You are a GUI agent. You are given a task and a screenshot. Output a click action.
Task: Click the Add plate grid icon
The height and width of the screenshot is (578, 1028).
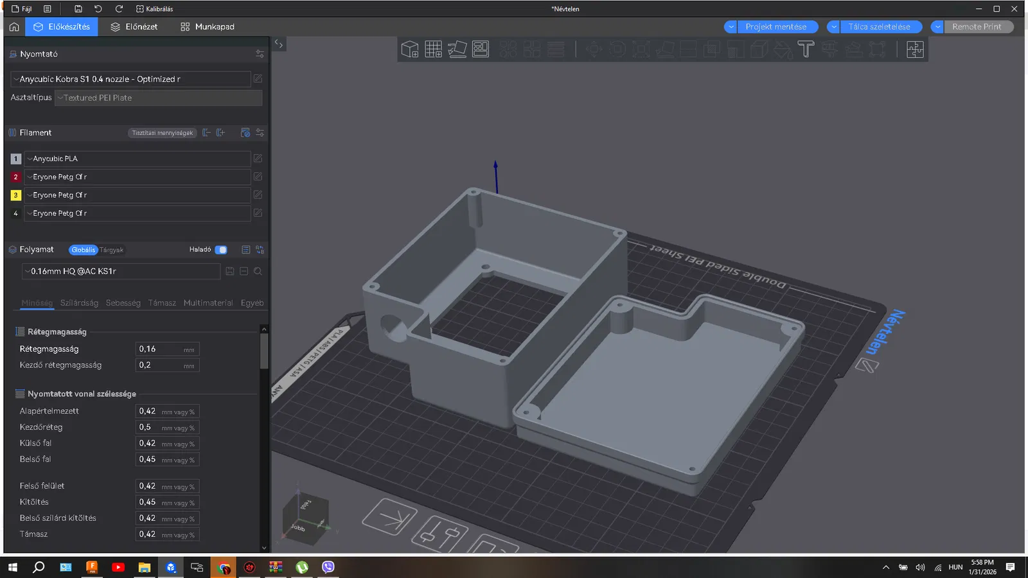(433, 49)
